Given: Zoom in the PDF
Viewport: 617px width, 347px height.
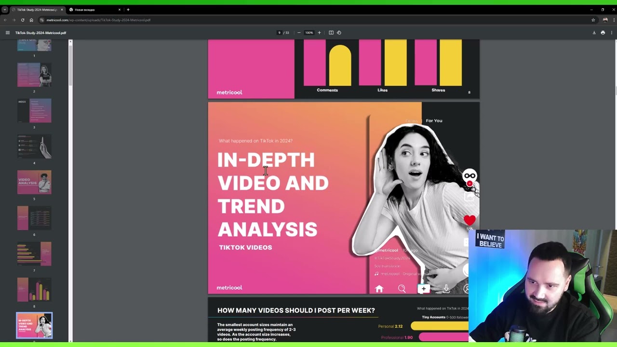Looking at the screenshot, I should tap(319, 33).
